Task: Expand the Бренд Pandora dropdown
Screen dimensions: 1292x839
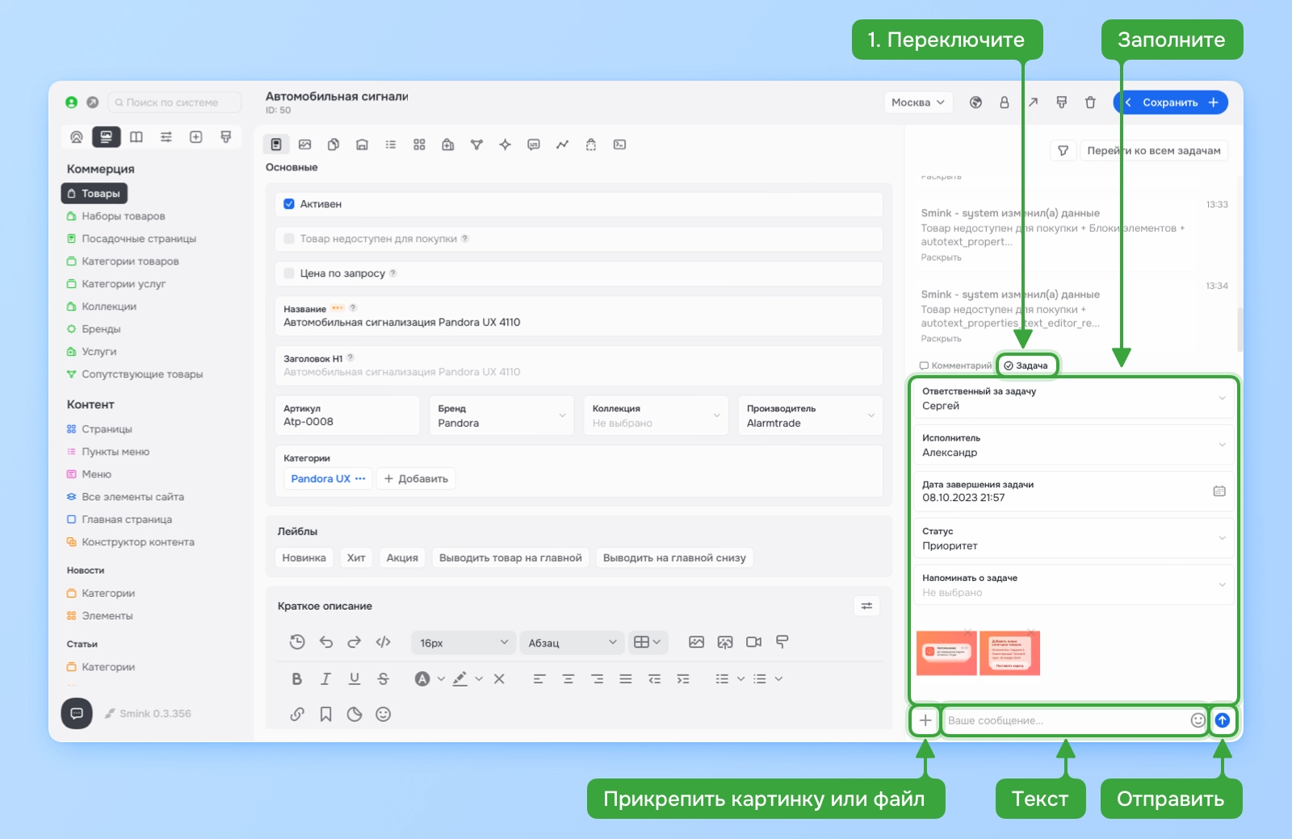Action: pos(501,415)
